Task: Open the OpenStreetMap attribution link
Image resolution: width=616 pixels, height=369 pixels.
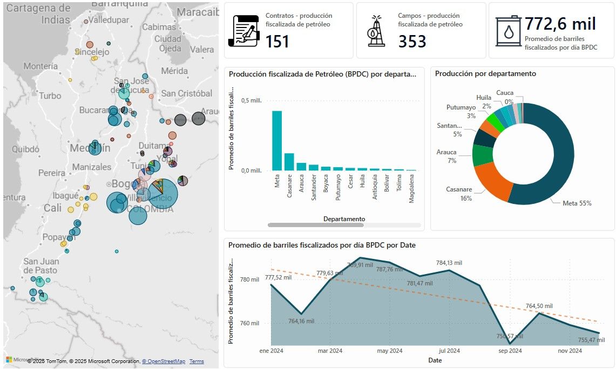Action: (164, 361)
